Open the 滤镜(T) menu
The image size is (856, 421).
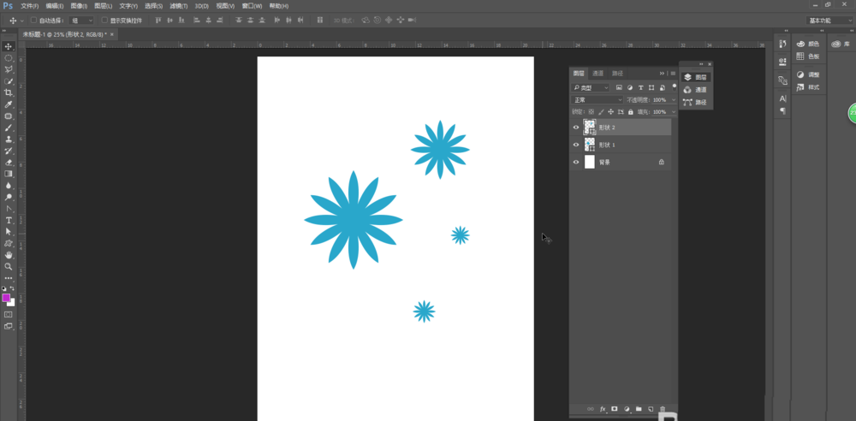(179, 6)
